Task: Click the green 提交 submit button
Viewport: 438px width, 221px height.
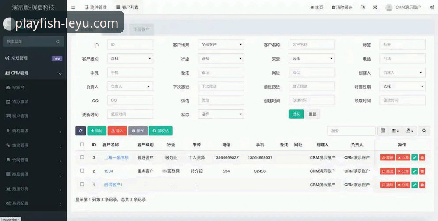Action: point(296,114)
